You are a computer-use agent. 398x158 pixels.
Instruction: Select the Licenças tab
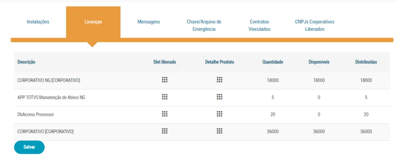[93, 22]
